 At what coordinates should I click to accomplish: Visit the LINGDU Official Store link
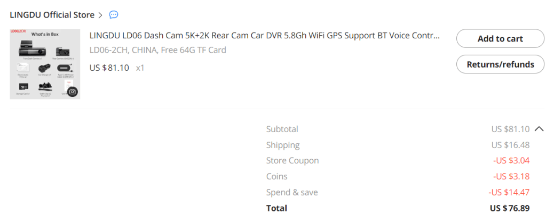pos(52,14)
